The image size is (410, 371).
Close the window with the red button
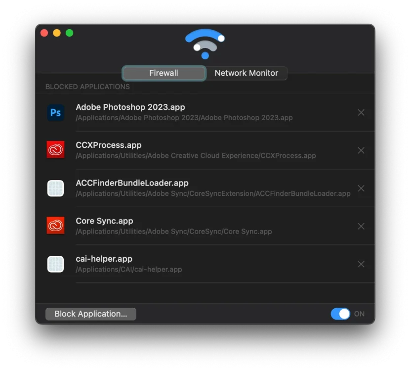click(x=44, y=33)
